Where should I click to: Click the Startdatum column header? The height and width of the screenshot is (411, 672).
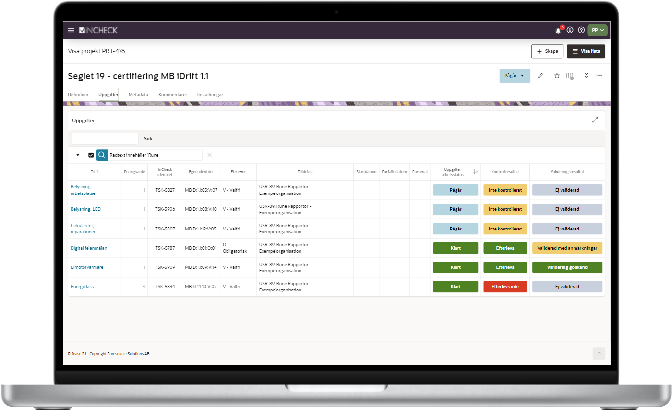366,172
